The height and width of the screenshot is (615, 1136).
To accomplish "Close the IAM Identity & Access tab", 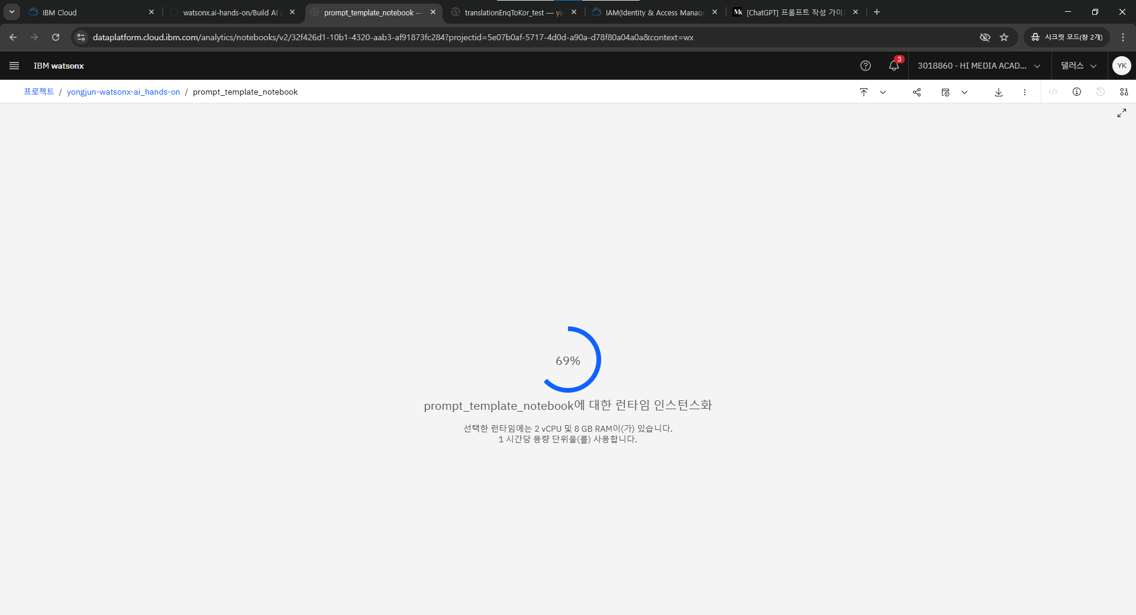I will (x=715, y=12).
